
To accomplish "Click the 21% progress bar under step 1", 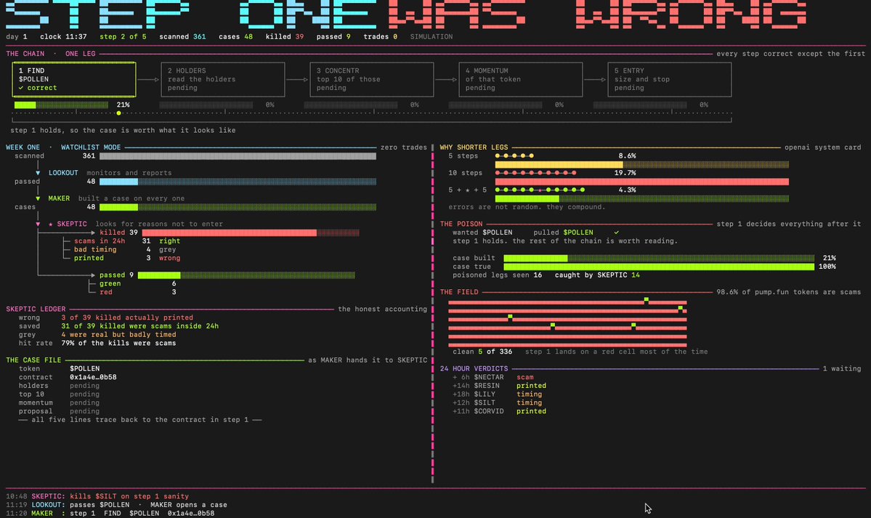I will (x=61, y=105).
